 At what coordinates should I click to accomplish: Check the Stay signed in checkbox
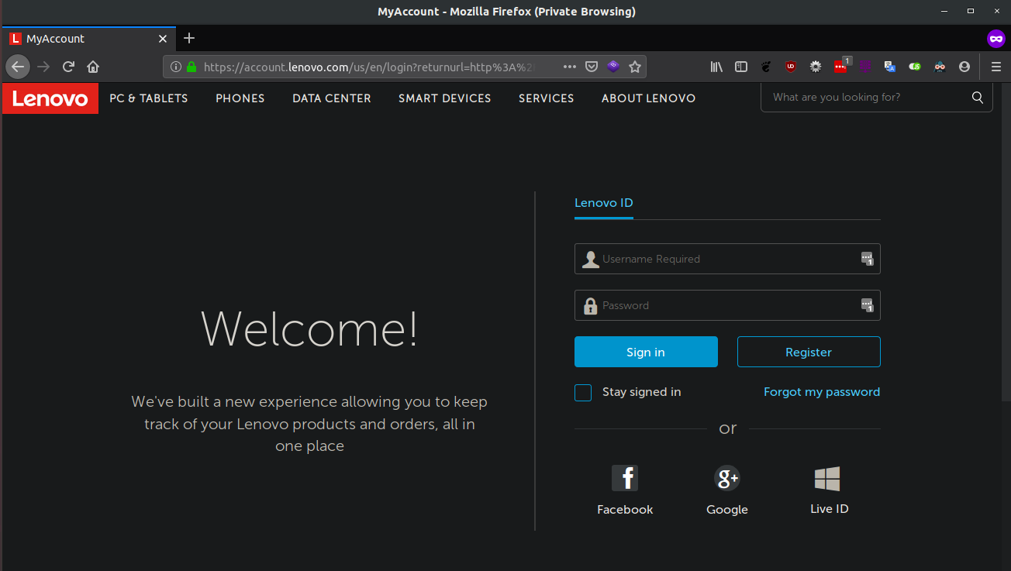point(583,393)
